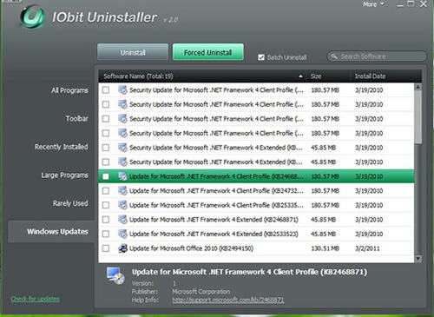This screenshot has height=317, width=434.
Task: Click the v2.0 version label
Action: (171, 20)
